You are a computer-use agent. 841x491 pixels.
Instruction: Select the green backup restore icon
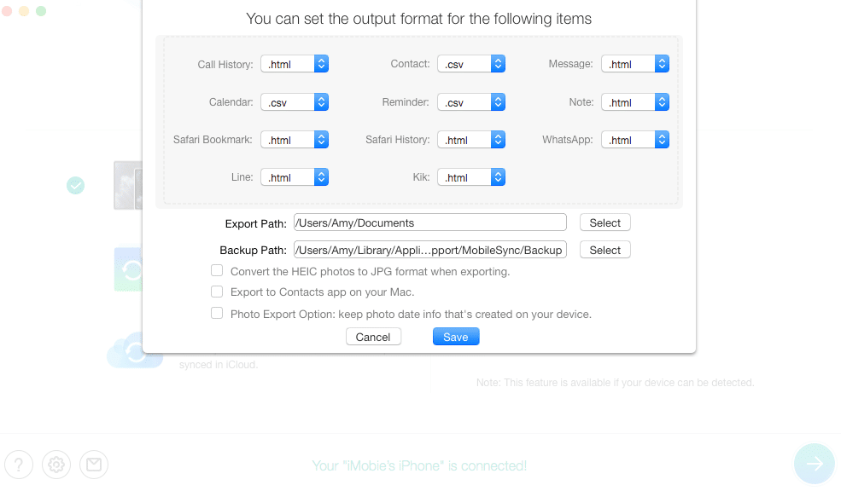(128, 269)
